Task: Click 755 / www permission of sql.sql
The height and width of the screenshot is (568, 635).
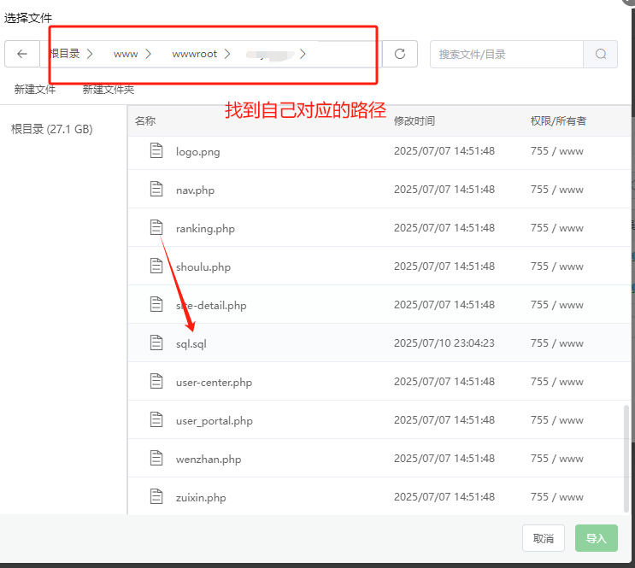Action: coord(557,343)
